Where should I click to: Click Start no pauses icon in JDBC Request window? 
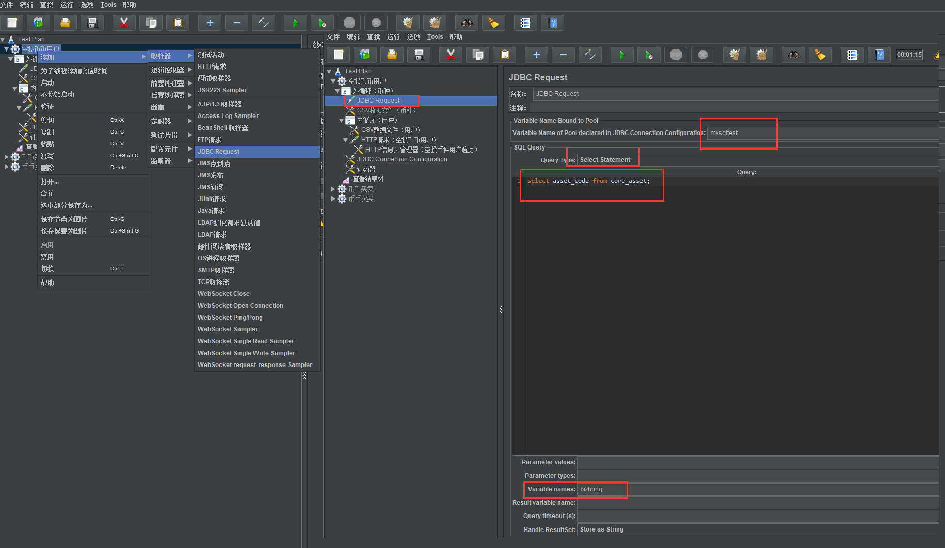649,55
